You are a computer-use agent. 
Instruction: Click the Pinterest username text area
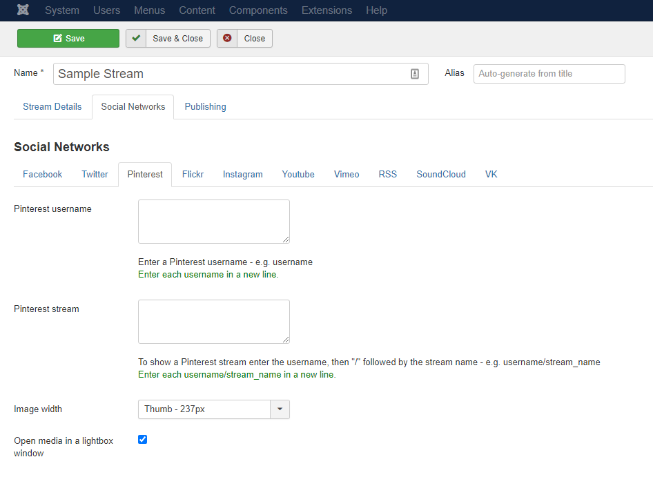(x=214, y=222)
